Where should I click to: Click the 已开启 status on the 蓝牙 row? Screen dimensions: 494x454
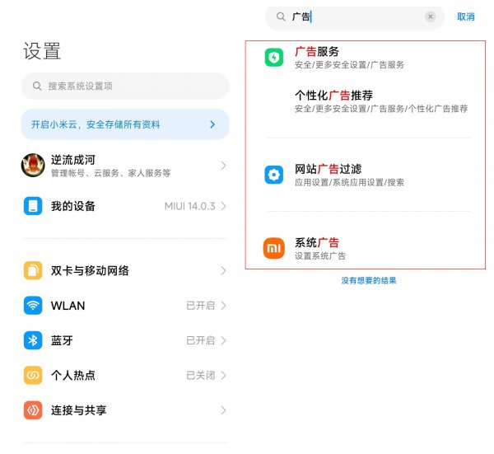pos(201,340)
